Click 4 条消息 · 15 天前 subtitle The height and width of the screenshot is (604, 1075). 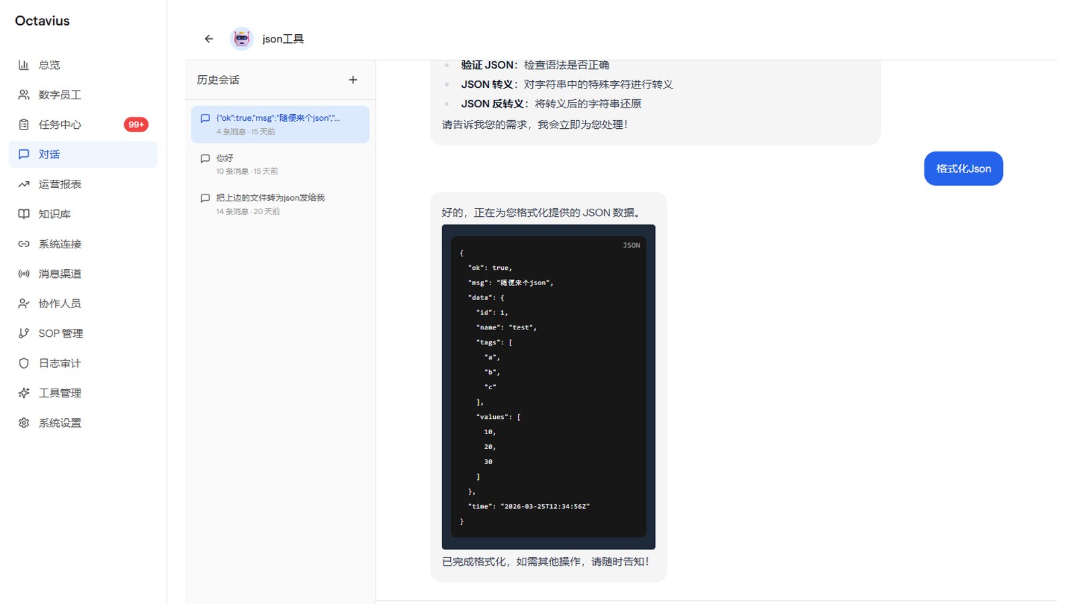pyautogui.click(x=246, y=132)
